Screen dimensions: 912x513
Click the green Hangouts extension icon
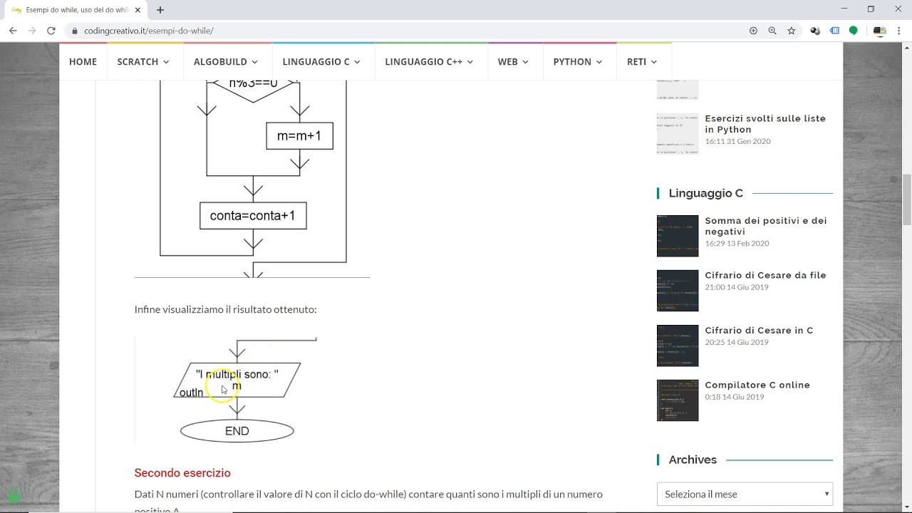[x=853, y=31]
